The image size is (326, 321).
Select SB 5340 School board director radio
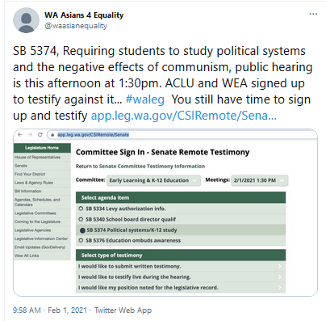pyautogui.click(x=81, y=219)
